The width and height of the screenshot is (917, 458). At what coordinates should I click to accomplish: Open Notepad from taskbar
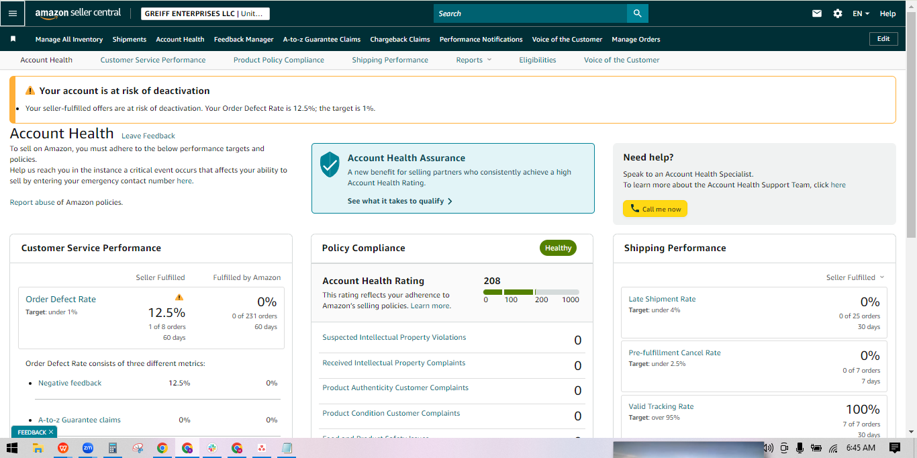click(287, 448)
